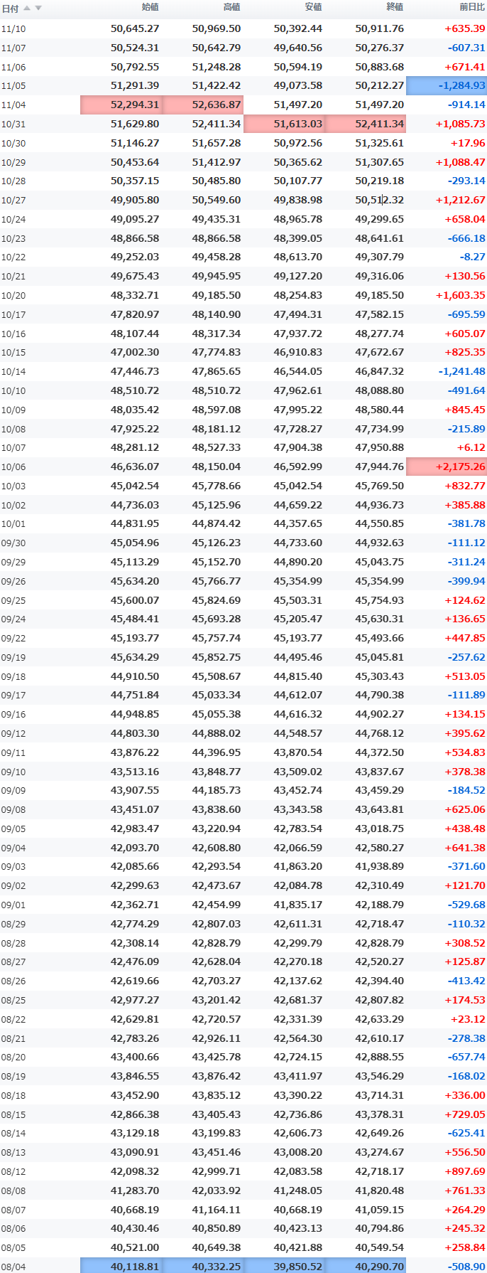Click the 11/10 date cell
The image size is (487, 1273).
pyautogui.click(x=13, y=29)
